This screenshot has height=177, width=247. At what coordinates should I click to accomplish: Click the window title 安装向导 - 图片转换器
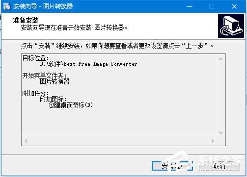(x=43, y=6)
